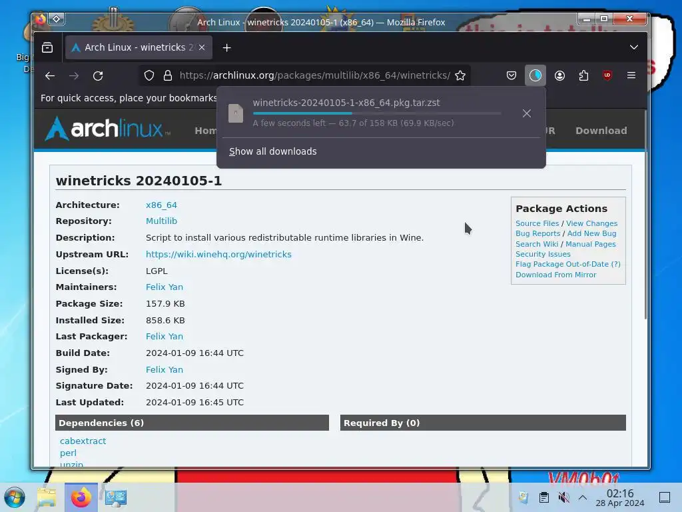
Task: Toggle the downloads progress button
Action: point(535,76)
